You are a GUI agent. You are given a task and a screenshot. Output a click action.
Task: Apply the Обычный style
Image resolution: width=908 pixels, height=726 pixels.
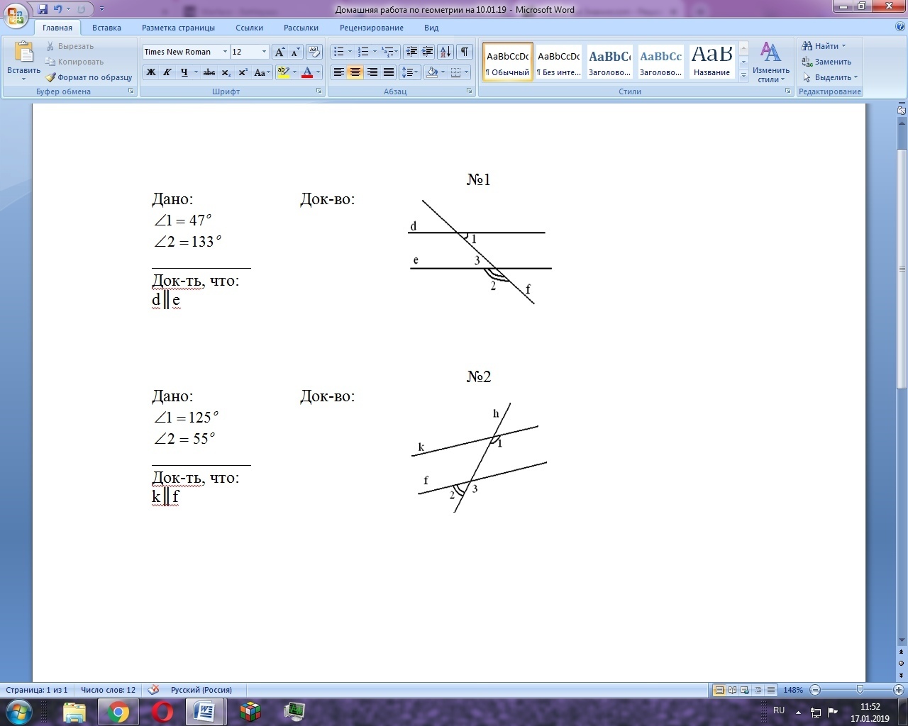508,62
